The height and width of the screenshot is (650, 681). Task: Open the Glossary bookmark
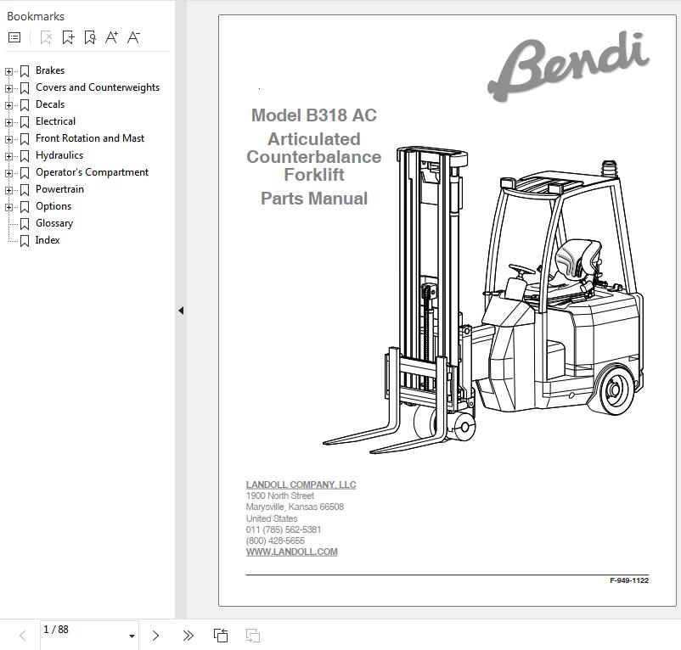[54, 223]
